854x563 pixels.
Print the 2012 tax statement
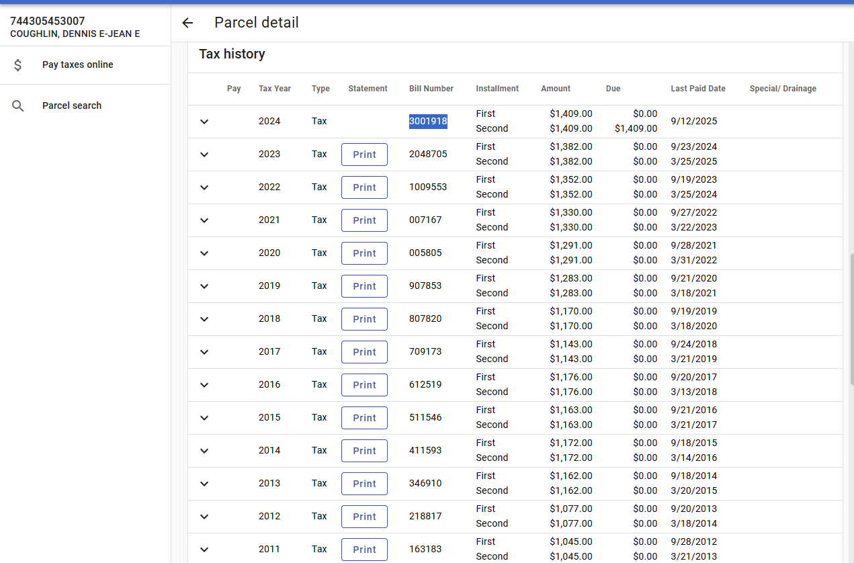pos(364,517)
